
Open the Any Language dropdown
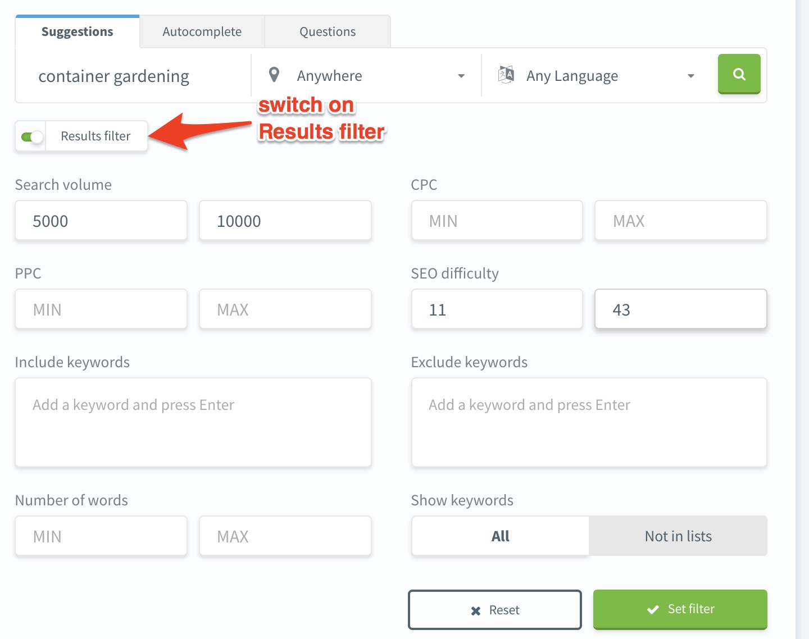pos(596,75)
